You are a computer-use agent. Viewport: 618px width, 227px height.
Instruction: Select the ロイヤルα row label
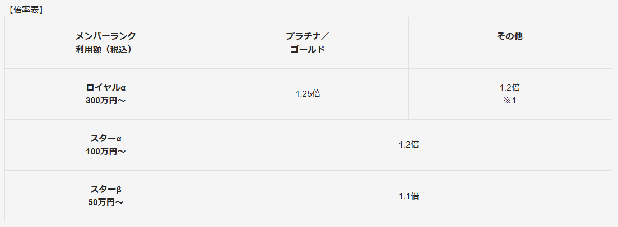pyautogui.click(x=106, y=87)
